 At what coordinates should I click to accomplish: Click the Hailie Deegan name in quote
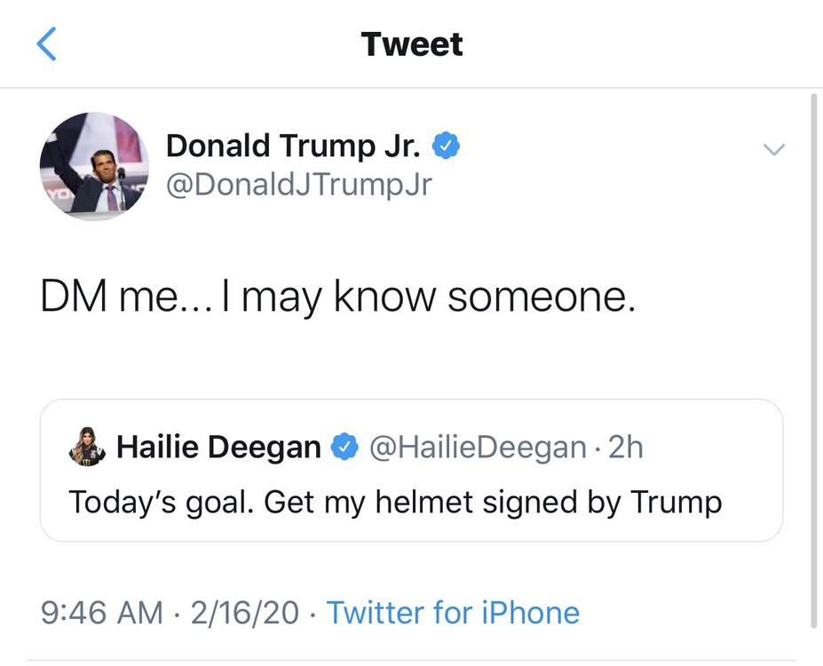pos(219,448)
